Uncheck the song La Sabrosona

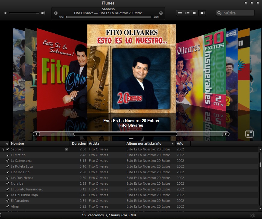click(x=7, y=161)
